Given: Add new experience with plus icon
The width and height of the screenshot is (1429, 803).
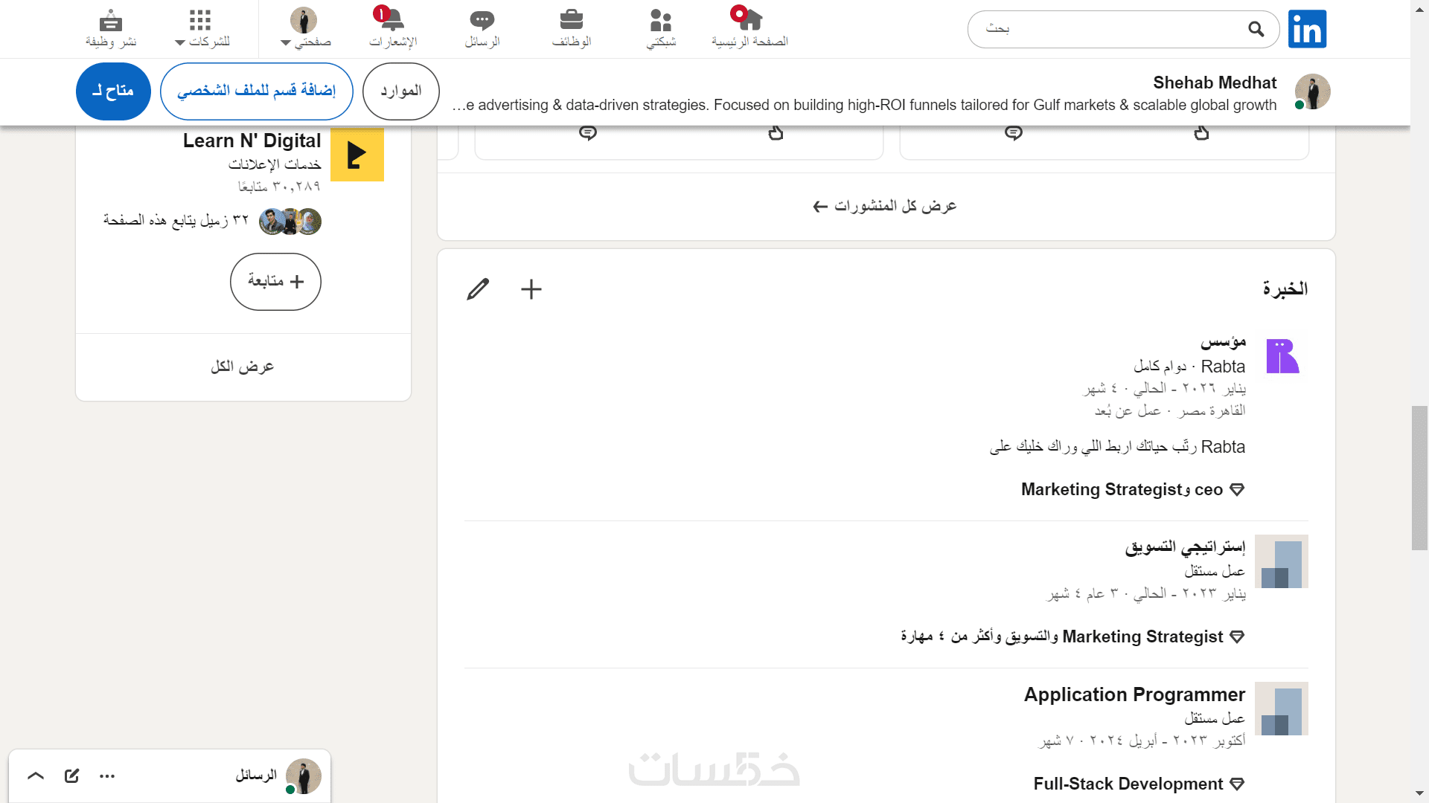Looking at the screenshot, I should point(531,289).
